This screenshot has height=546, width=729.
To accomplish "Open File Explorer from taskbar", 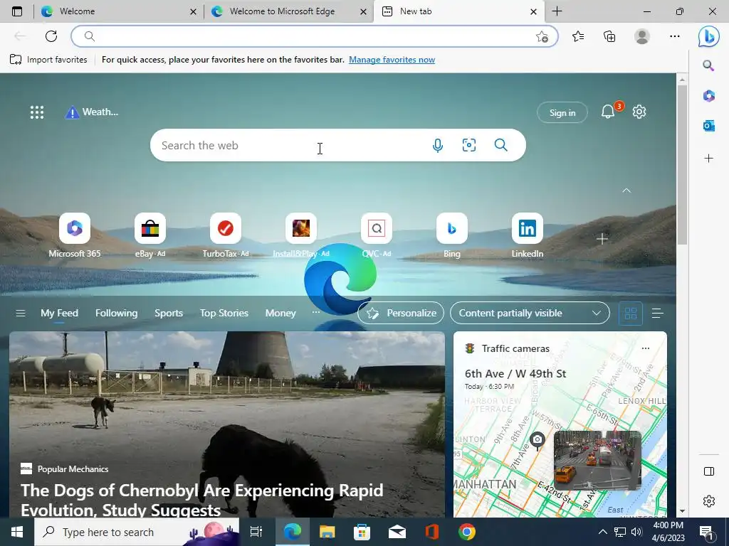I will (327, 532).
